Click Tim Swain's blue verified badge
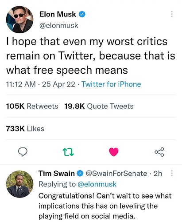 click(x=80, y=174)
